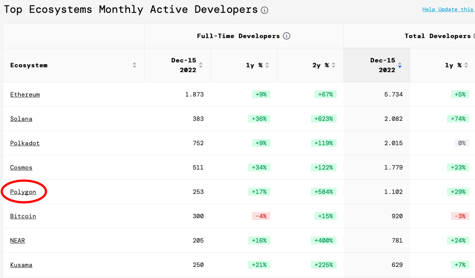Screen dimensions: 475x278
Task: Click Solana's total developers value 2.082
Action: tap(394, 119)
